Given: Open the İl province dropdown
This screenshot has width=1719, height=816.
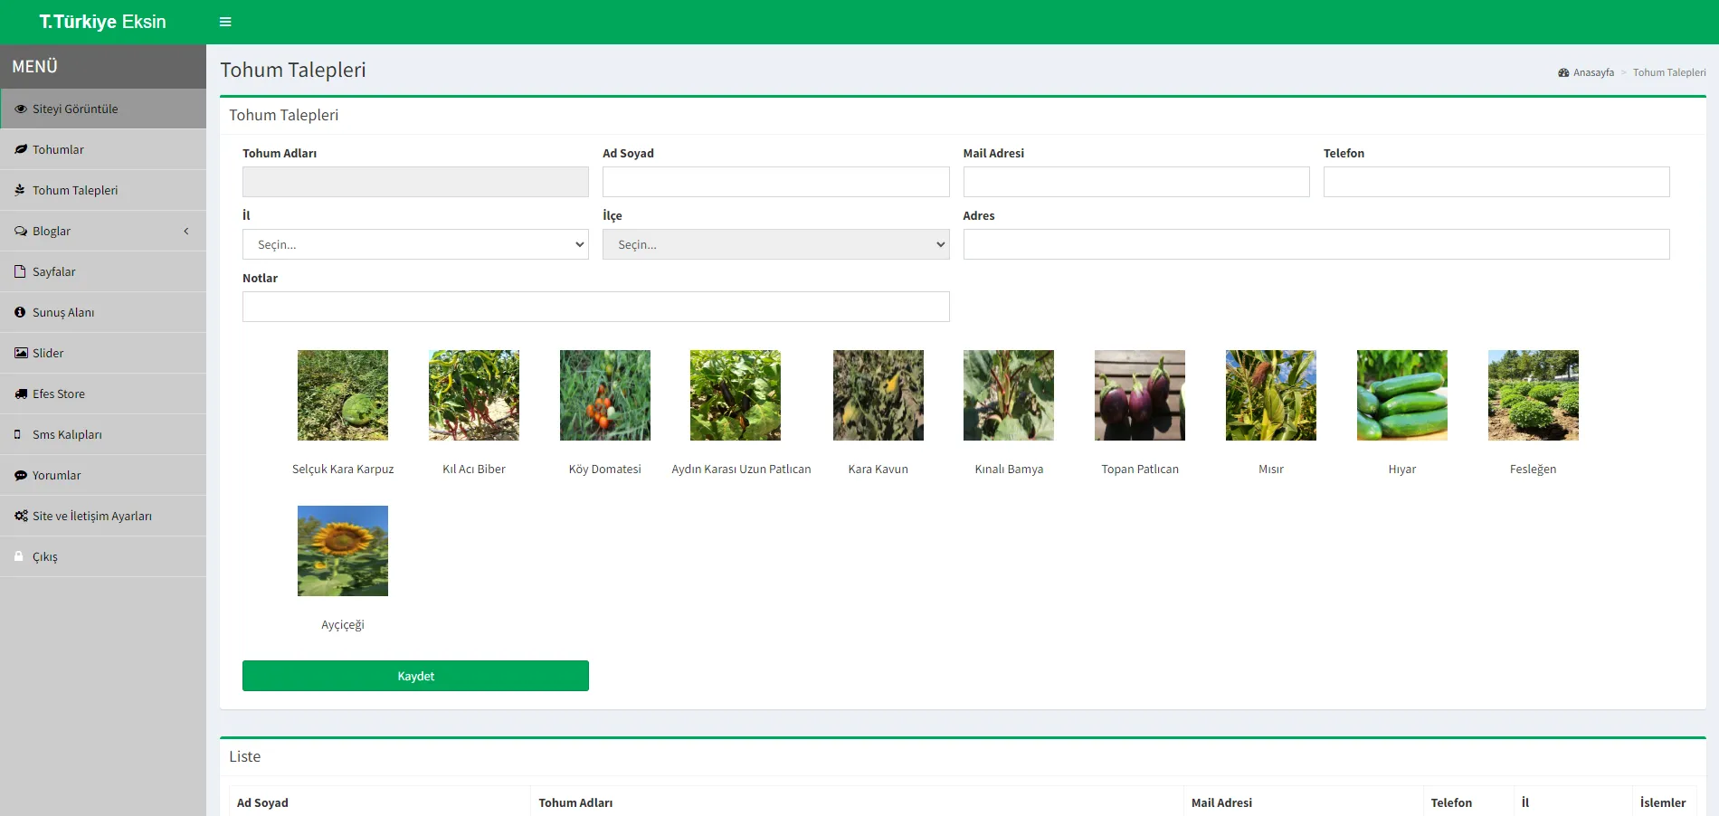Looking at the screenshot, I should [415, 244].
